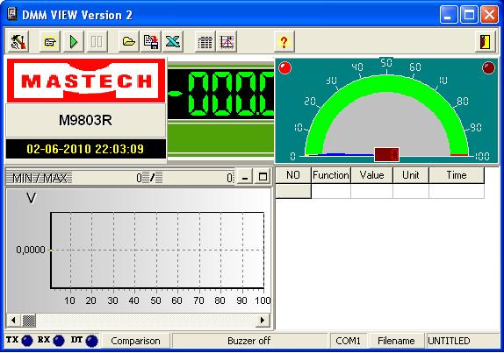Show the data table view icon
Image resolution: width=504 pixels, height=353 pixels.
coord(205,41)
